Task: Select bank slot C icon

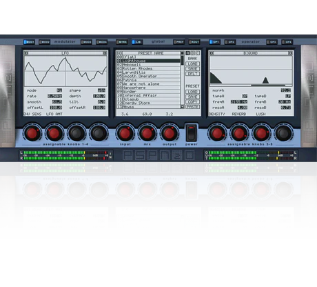Action: coord(198,53)
